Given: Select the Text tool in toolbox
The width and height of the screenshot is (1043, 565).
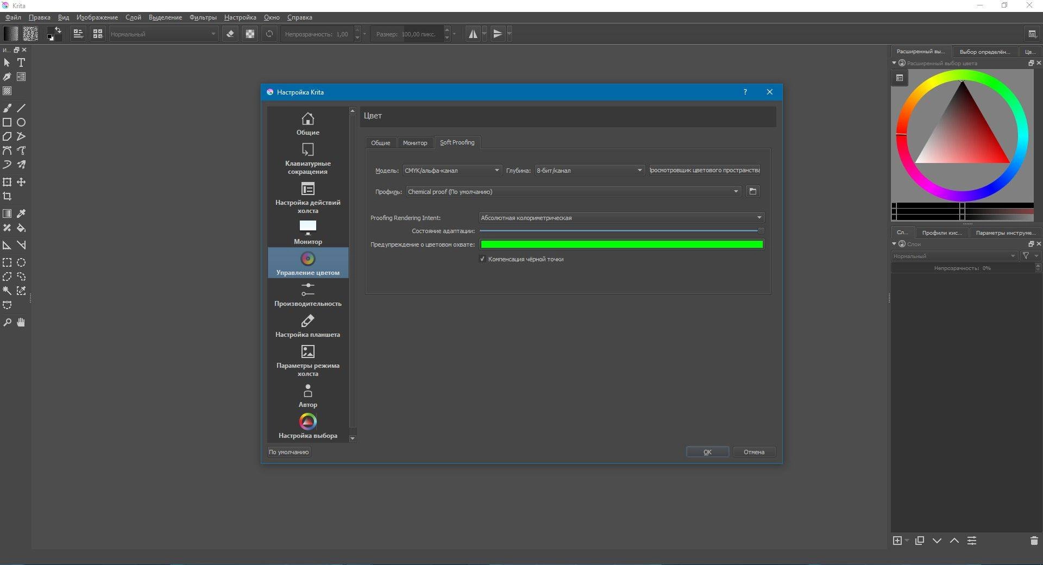Looking at the screenshot, I should coord(21,62).
